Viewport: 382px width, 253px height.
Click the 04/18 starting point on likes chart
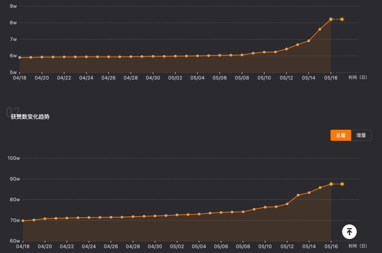coord(23,220)
